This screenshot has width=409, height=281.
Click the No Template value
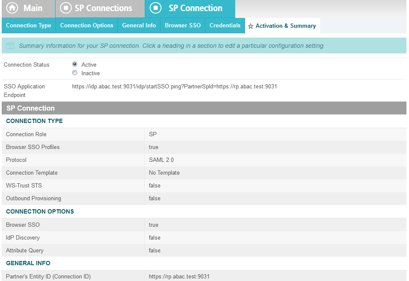(x=164, y=173)
